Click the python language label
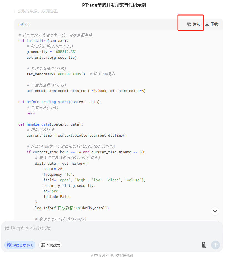Image resolution: width=230 pixels, height=258 pixels. (x=24, y=24)
